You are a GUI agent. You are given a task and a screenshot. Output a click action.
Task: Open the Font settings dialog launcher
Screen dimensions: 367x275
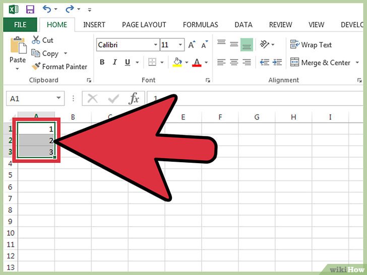208,80
